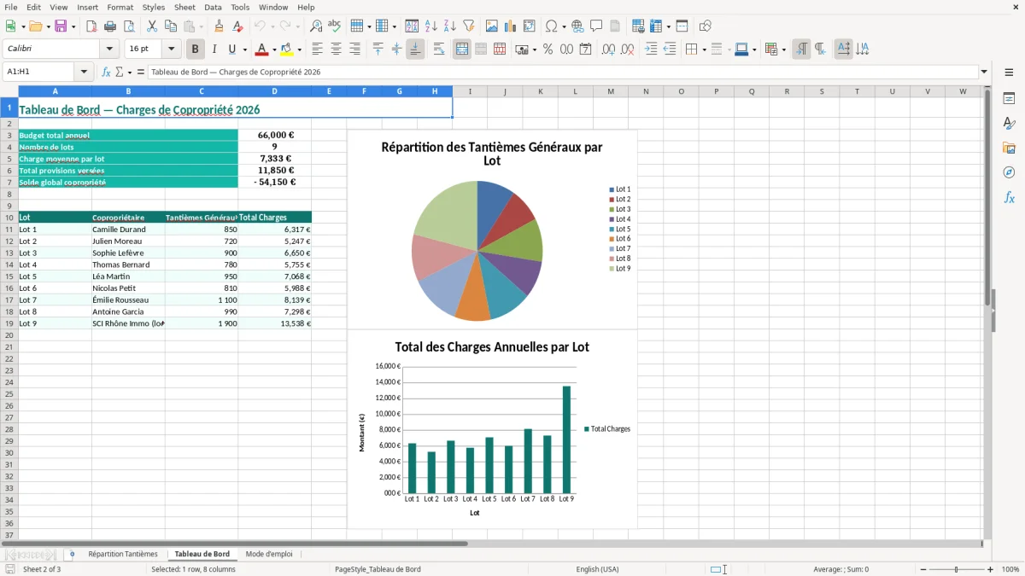Screen dimensions: 1025x576
Task: Insert an image
Action: pyautogui.click(x=492, y=26)
